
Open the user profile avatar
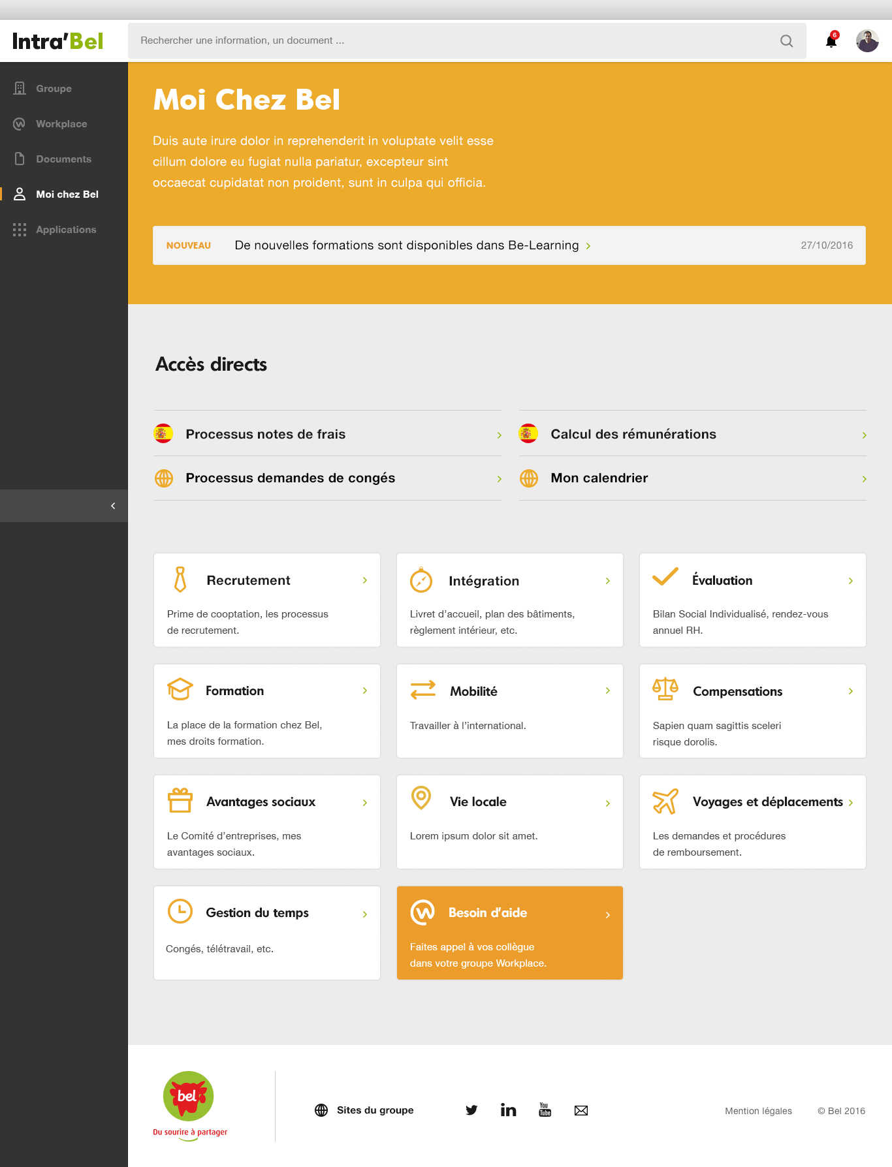click(867, 41)
